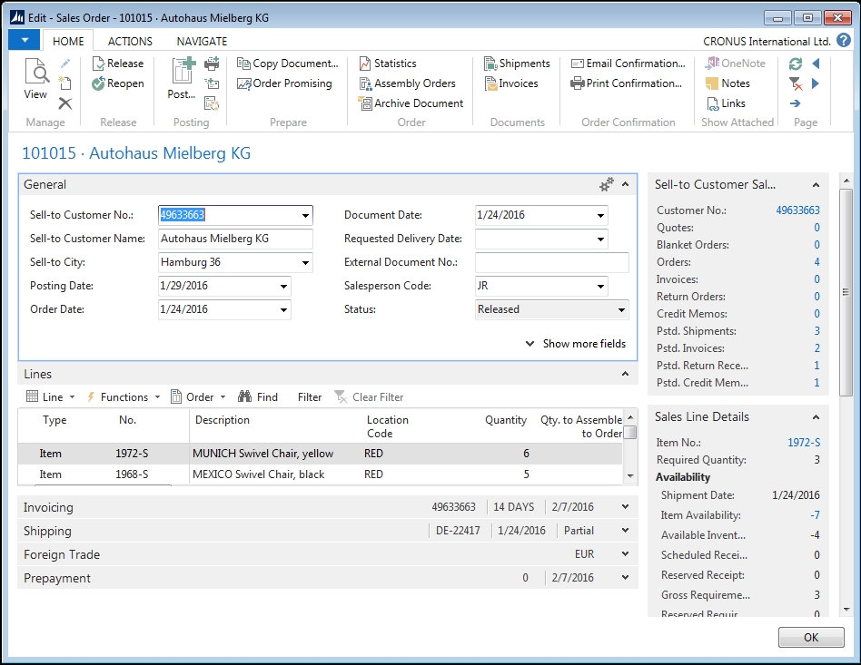Open the Salesperson Code dropdown
The width and height of the screenshot is (861, 665).
[600, 287]
